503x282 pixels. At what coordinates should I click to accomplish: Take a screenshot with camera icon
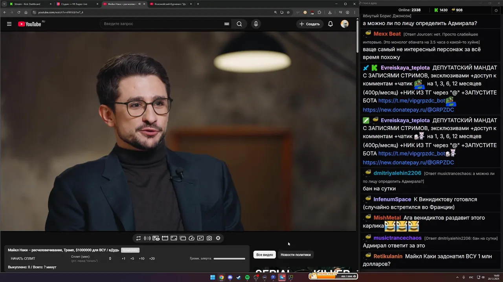pyautogui.click(x=209, y=238)
